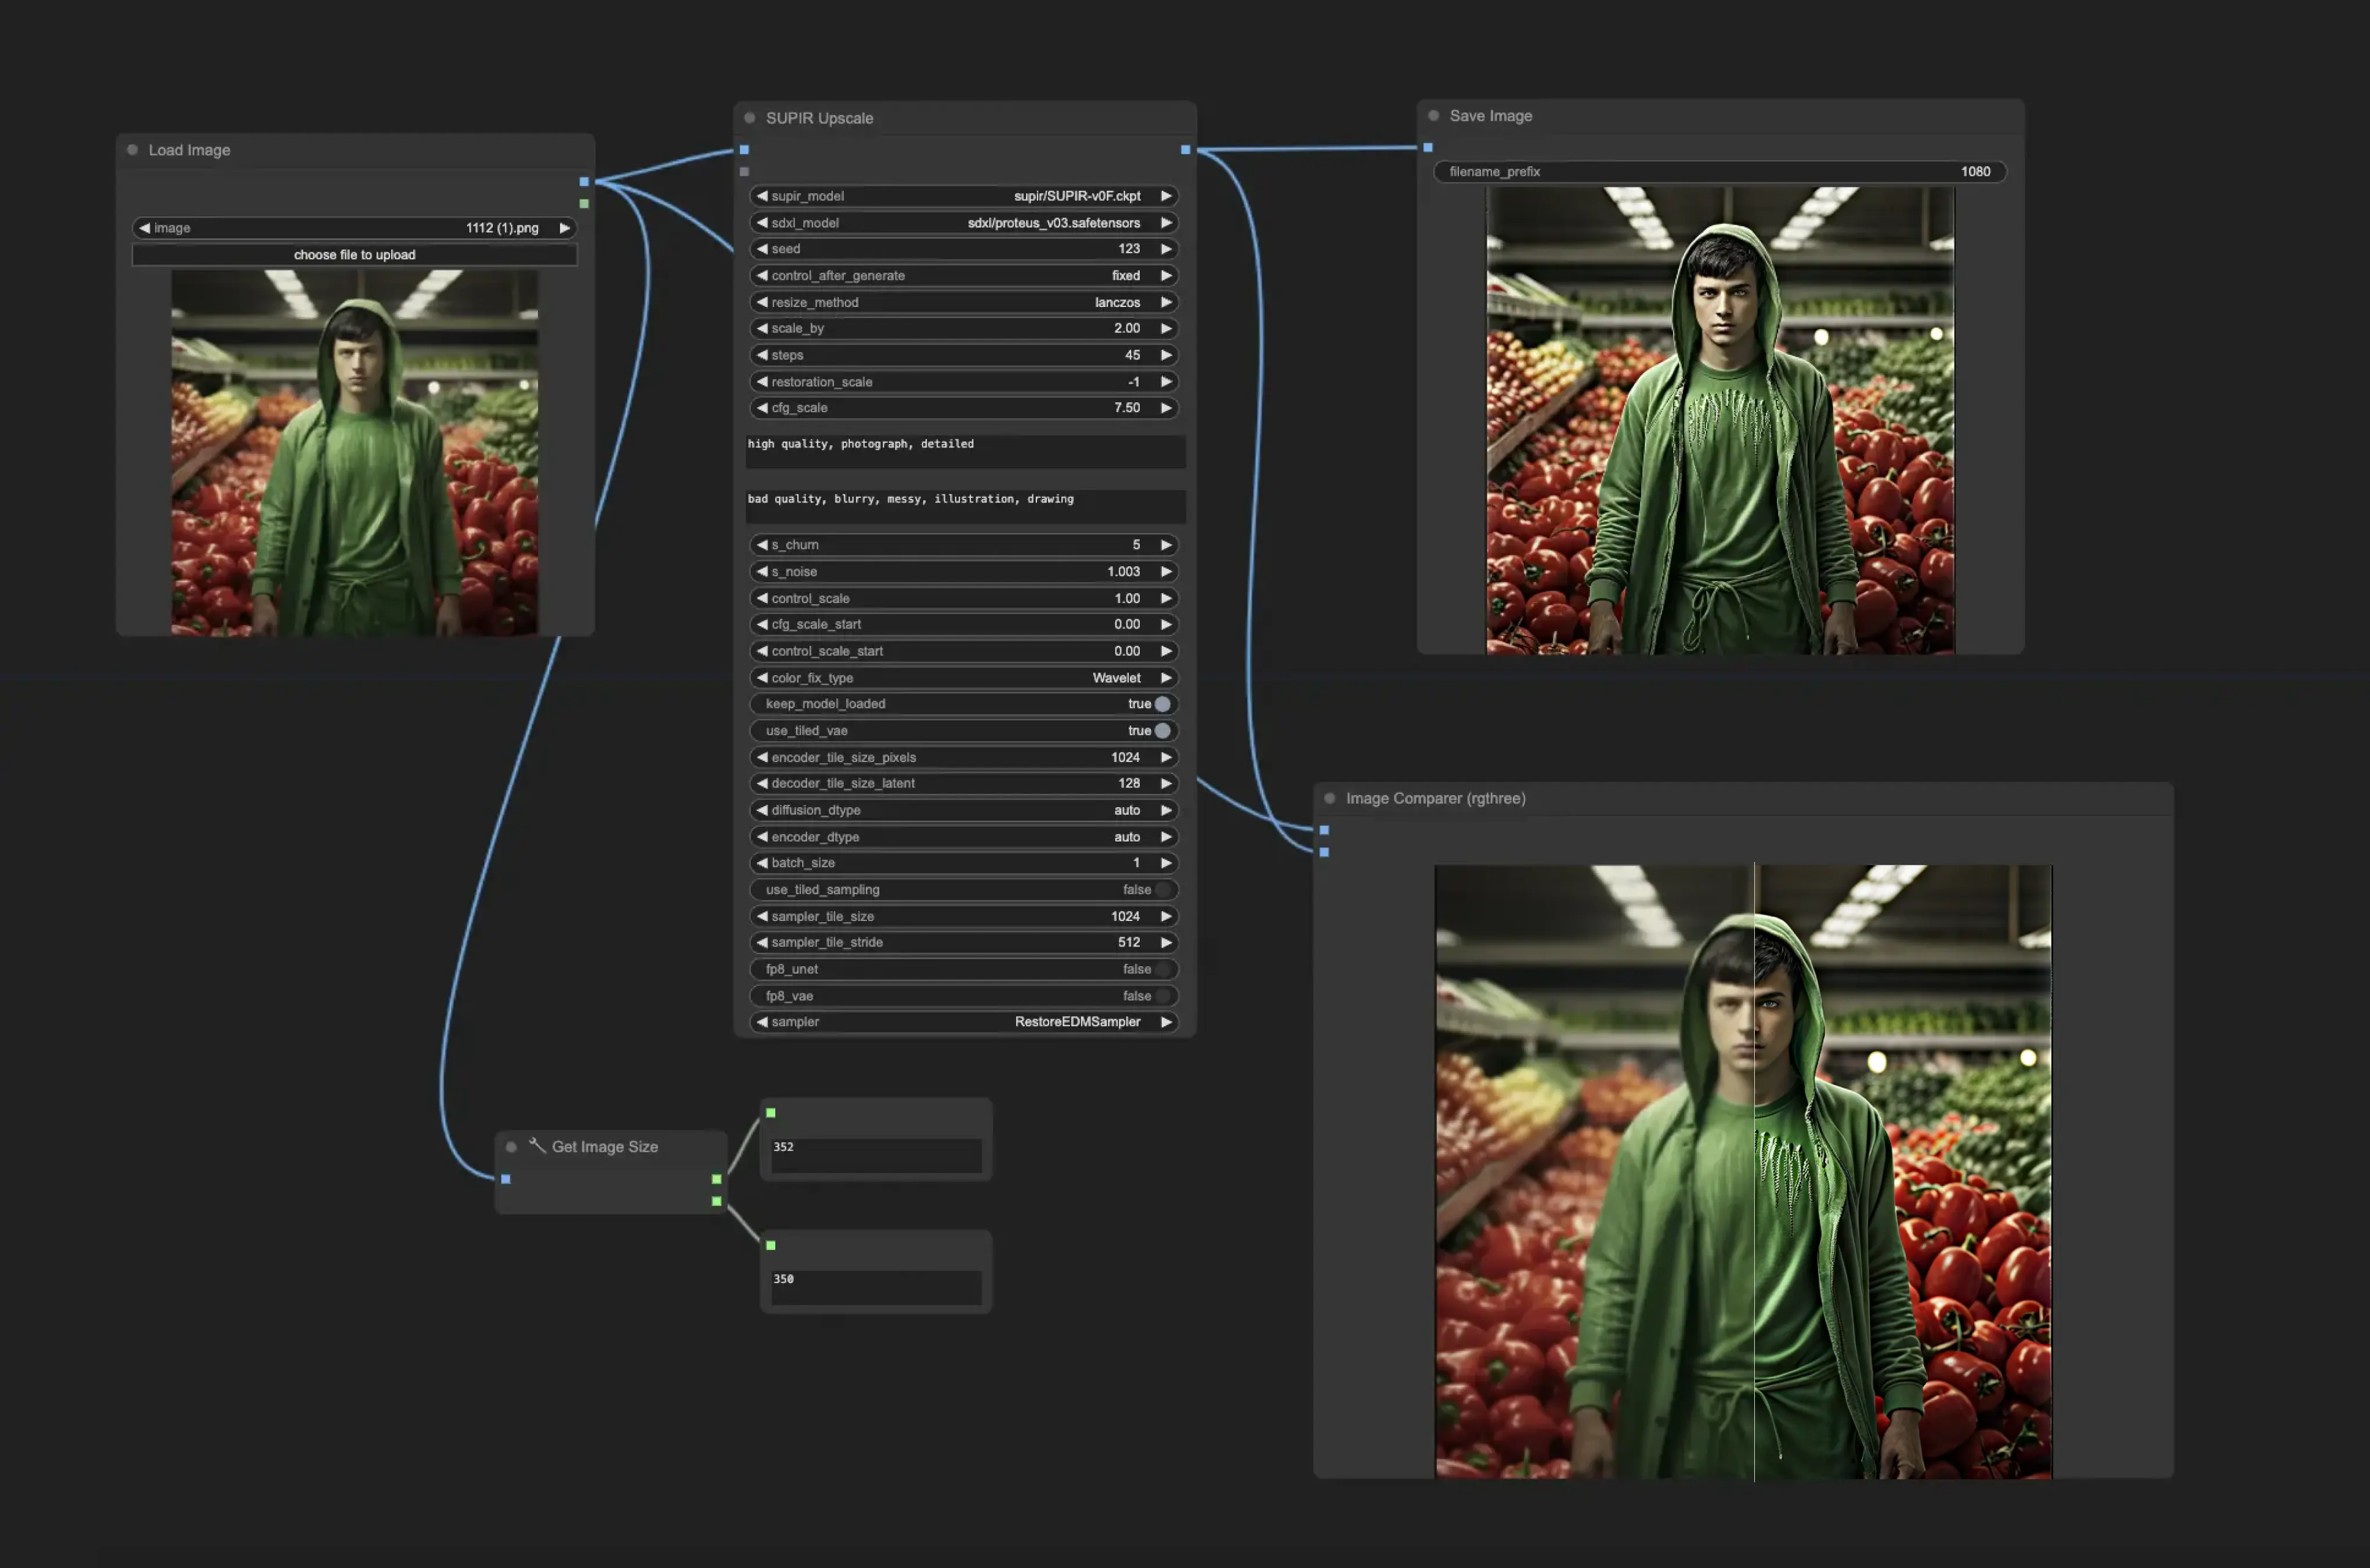This screenshot has width=2370, height=1568.
Task: Decrease decoder_tile_size_latent with left arrow
Action: [762, 783]
